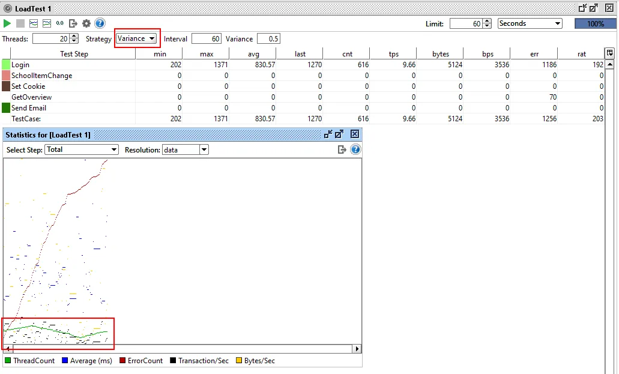Decrease the Limit value with down arrow
This screenshot has height=374, width=619.
[x=487, y=26]
